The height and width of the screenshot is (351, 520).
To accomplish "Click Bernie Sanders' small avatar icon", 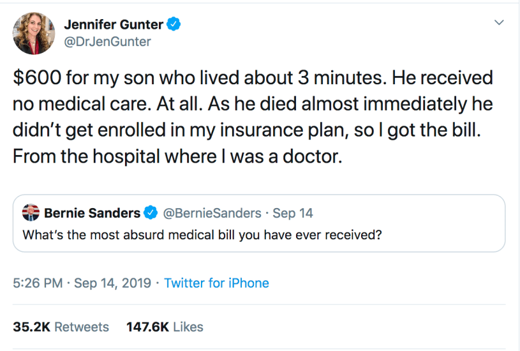I will click(x=30, y=213).
